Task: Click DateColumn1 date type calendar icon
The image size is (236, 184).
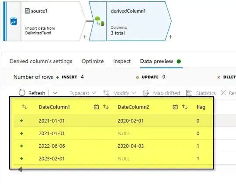Action: pos(96,107)
